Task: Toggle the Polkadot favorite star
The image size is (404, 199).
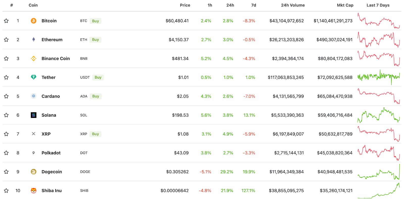Action: tap(6, 153)
